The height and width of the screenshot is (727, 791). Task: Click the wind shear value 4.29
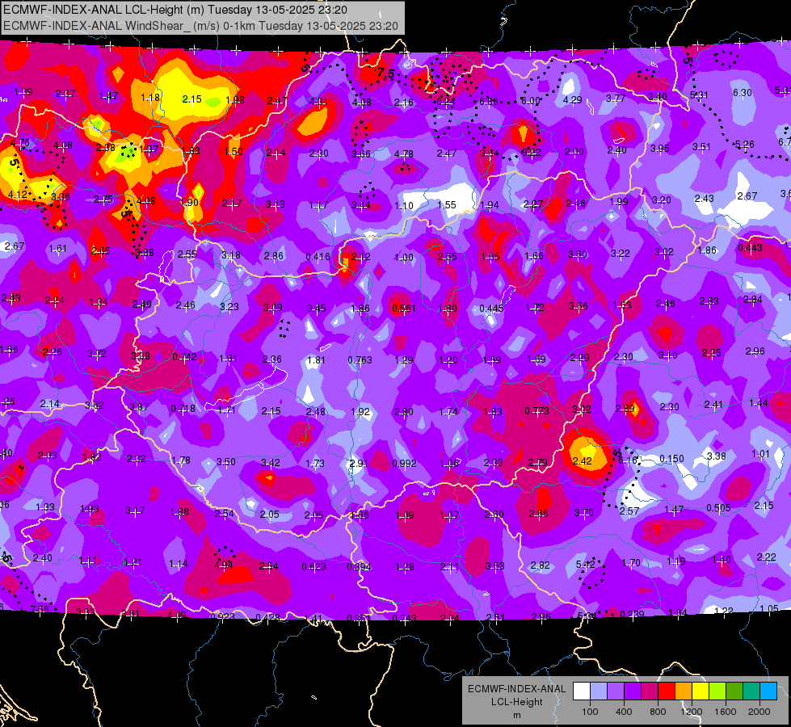pos(572,100)
